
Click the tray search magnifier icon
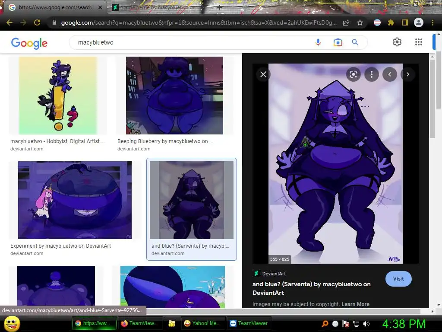325,324
